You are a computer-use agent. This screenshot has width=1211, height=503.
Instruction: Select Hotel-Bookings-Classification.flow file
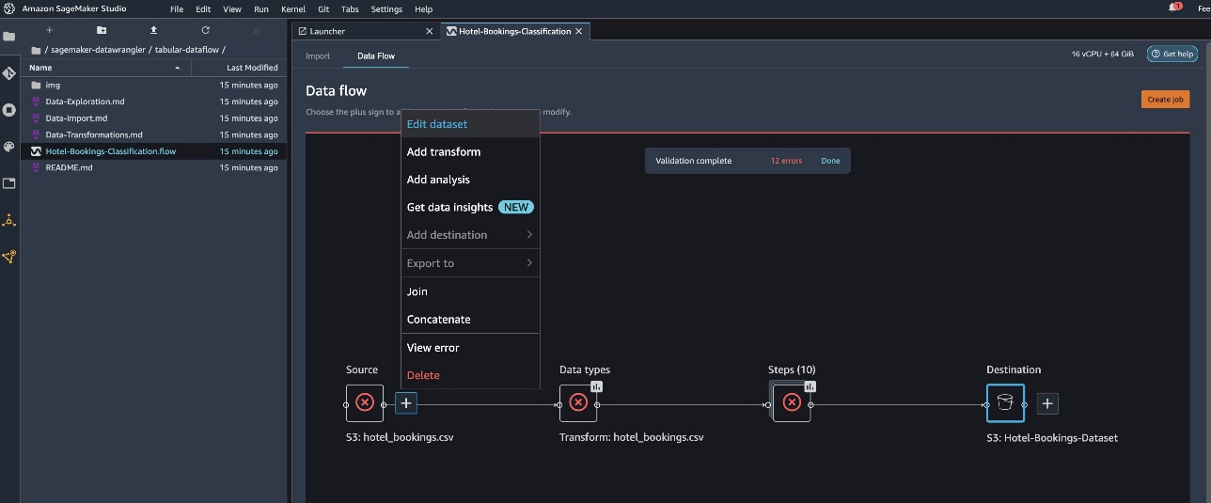(155, 151)
